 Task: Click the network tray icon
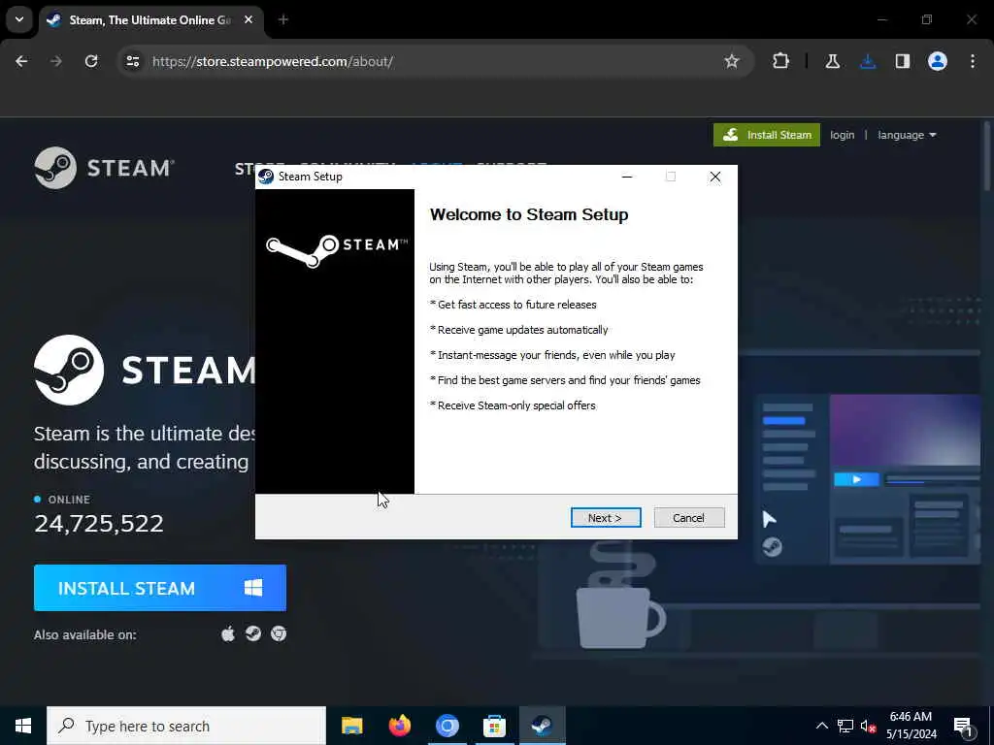pyautogui.click(x=845, y=726)
